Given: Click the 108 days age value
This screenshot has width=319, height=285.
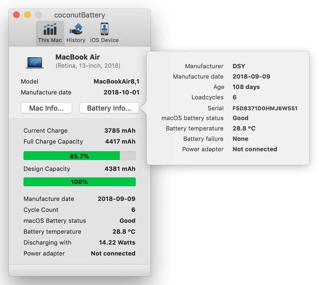Looking at the screenshot, I should click(246, 87).
